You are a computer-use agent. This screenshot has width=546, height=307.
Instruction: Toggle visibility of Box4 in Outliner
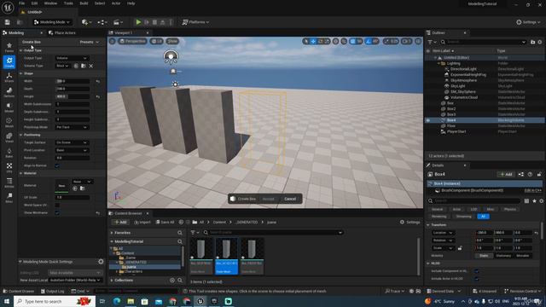click(x=428, y=120)
